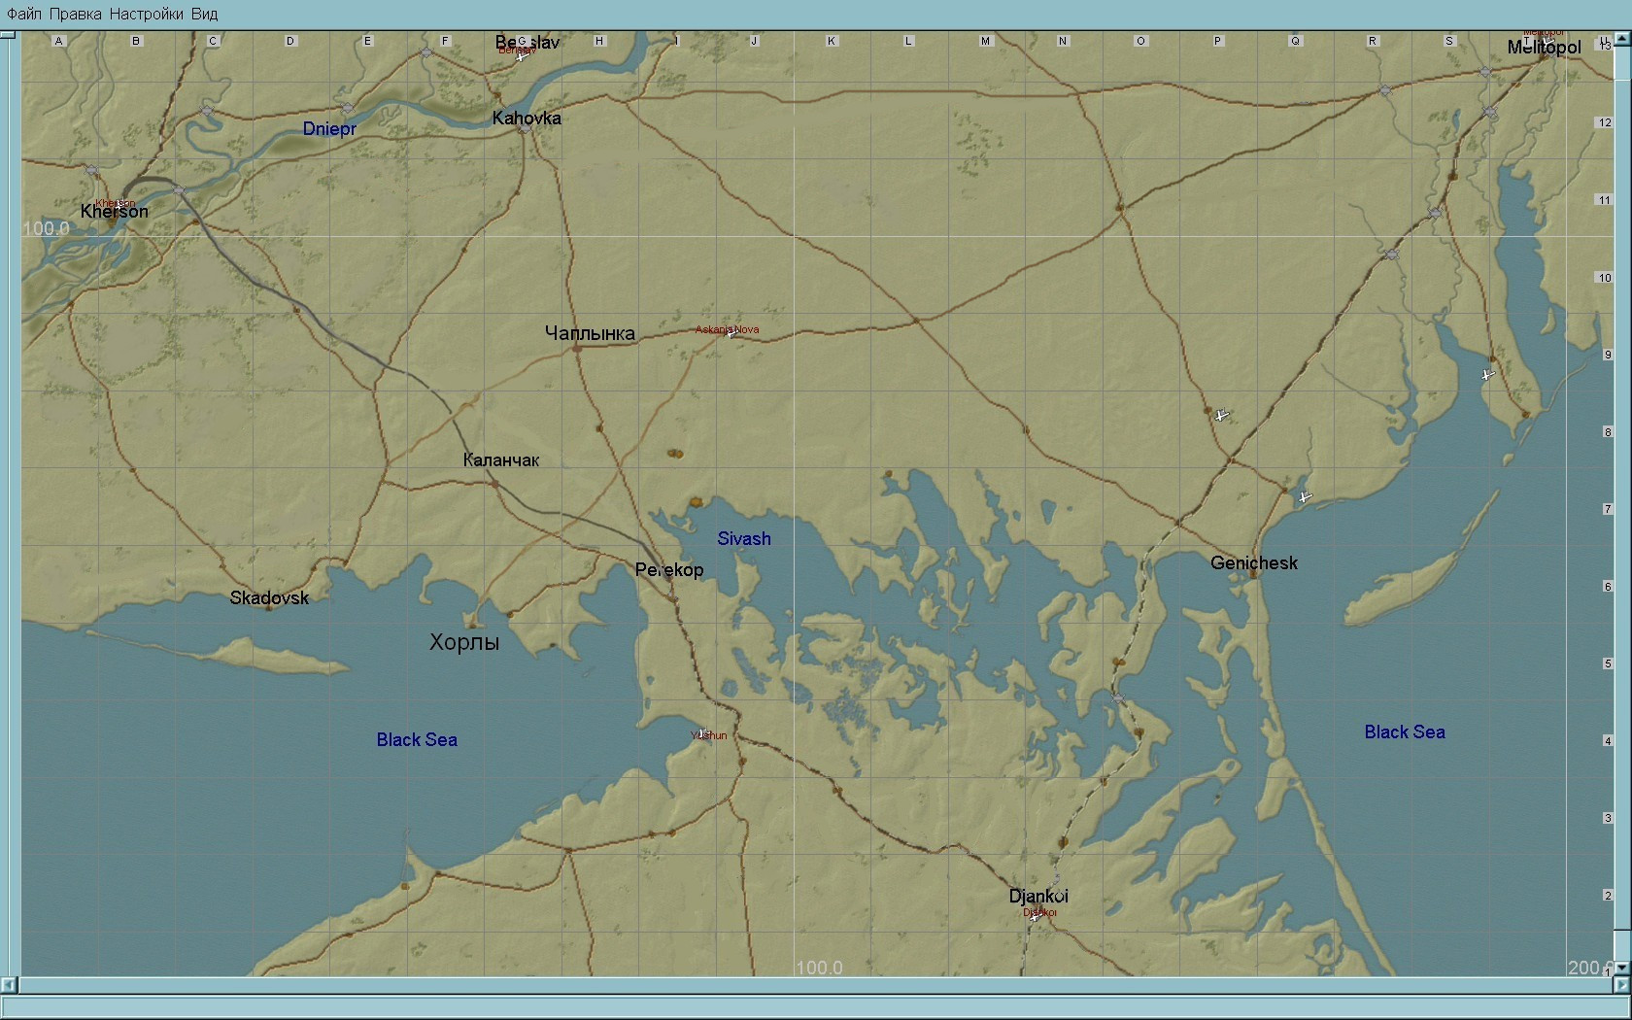Click the Dniepr river label
This screenshot has height=1020, width=1632.
point(329,129)
